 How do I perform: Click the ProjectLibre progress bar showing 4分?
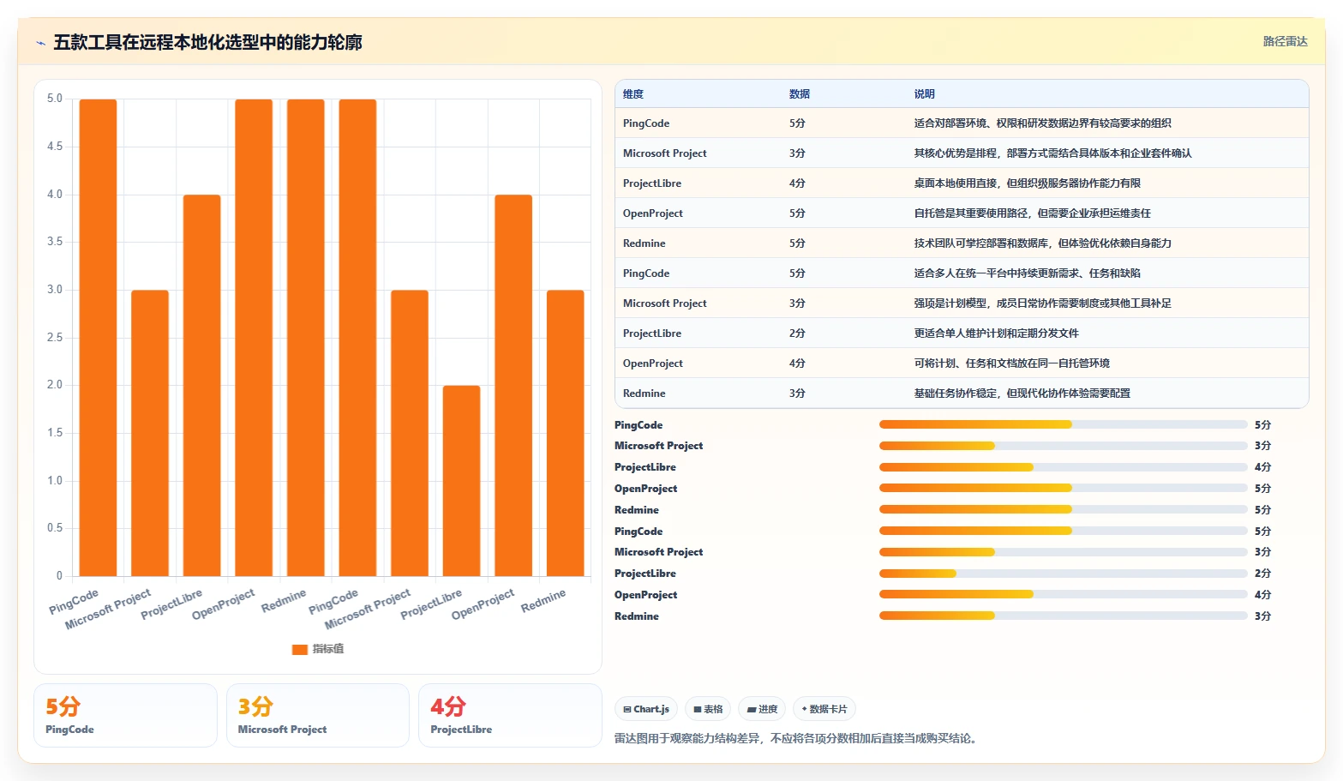1064,467
